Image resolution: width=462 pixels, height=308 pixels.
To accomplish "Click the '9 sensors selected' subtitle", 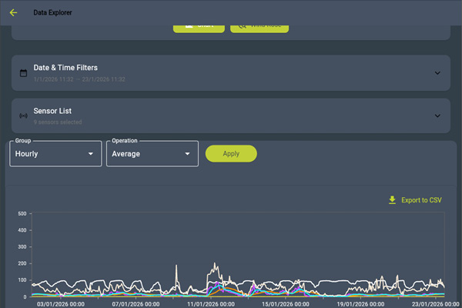I will pyautogui.click(x=58, y=122).
